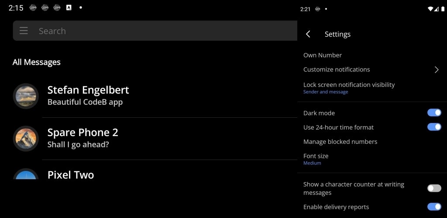The width and height of the screenshot is (447, 218).
Task: Click the "Medium" font size value
Action: tap(312, 163)
